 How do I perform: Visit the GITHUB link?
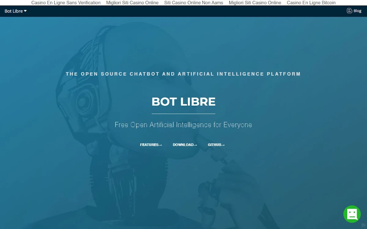pyautogui.click(x=216, y=145)
